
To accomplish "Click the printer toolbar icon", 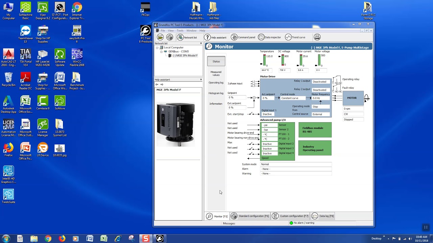I will pyautogui.click(x=317, y=37).
